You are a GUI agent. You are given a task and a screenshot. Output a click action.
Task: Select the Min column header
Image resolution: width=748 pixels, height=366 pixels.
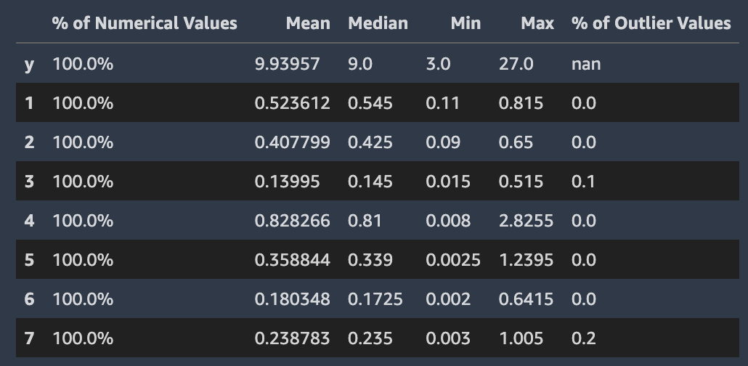[466, 23]
